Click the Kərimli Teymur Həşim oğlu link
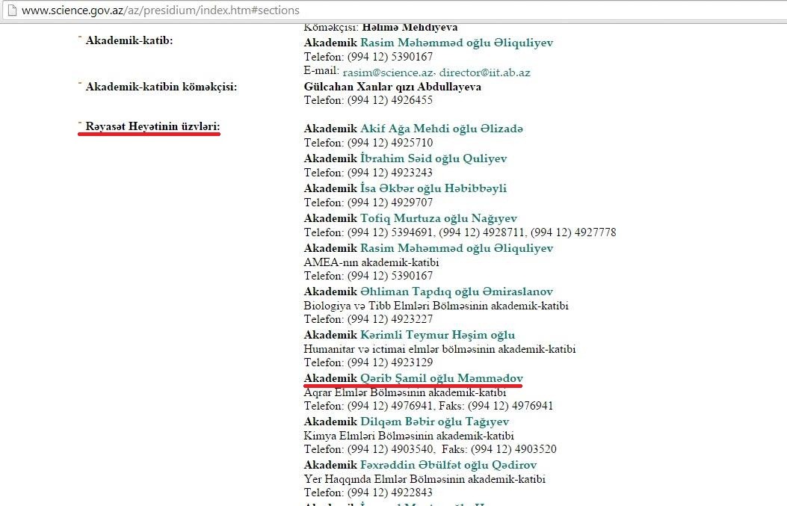787x506 pixels. click(437, 335)
